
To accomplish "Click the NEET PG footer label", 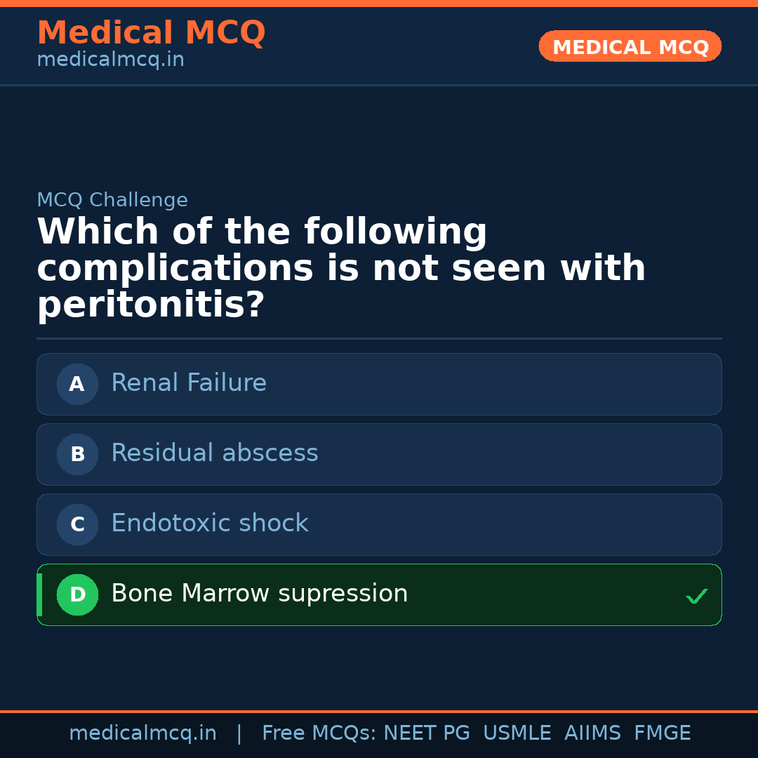I will (x=426, y=733).
